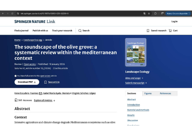Jump to Discussion section
This screenshot has width=192, height=136.
click(132, 120)
